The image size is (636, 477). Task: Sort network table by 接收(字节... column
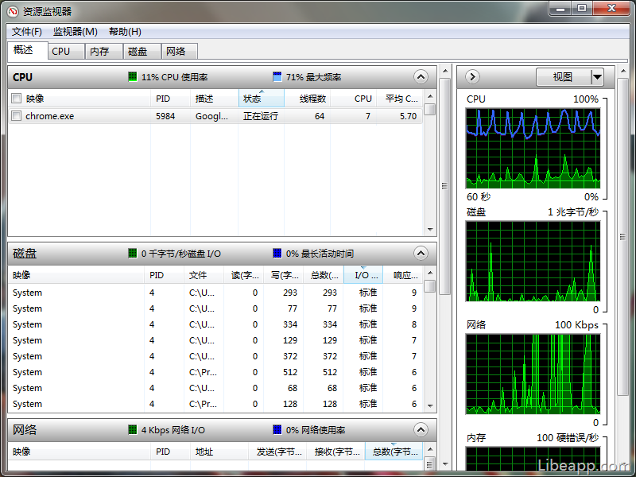[x=335, y=452]
